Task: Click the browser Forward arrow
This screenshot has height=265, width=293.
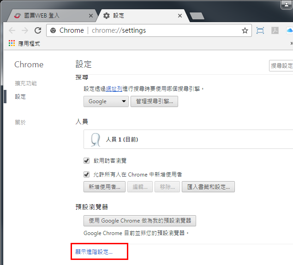Action: point(25,30)
